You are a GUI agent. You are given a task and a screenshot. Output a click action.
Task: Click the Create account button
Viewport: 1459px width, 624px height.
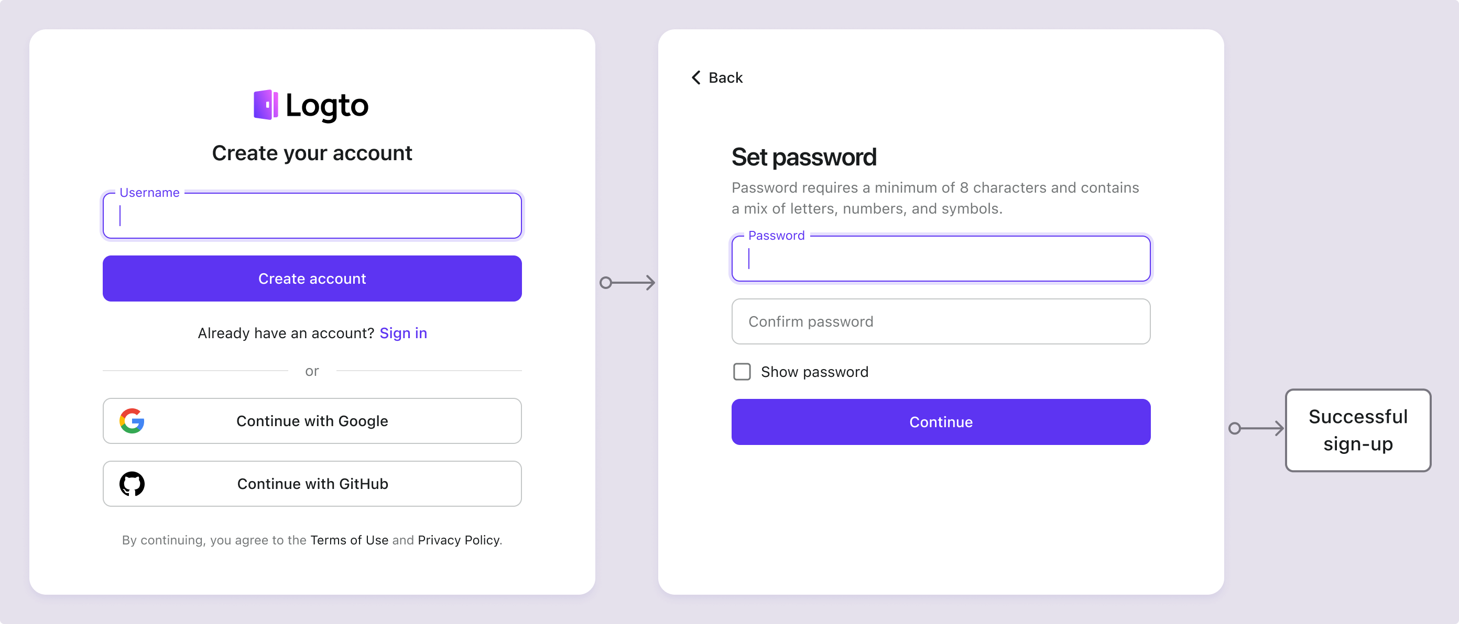coord(312,278)
